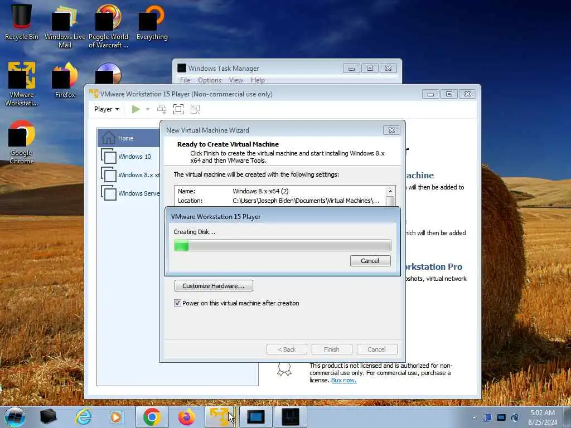
Task: Click the Unity mode toolbar icon
Action: click(195, 109)
